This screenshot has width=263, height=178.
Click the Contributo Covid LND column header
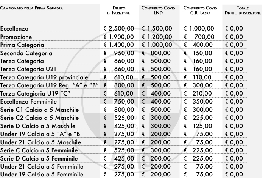[x=158, y=10]
